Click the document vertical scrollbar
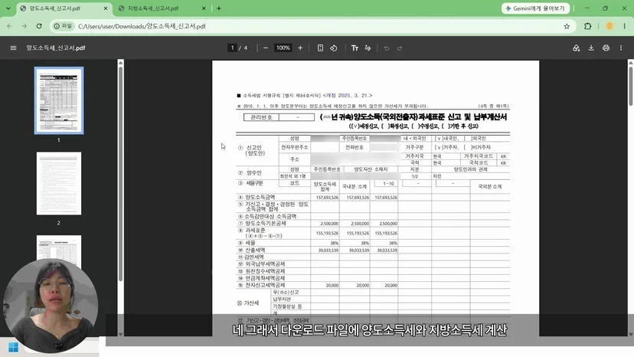 [631, 85]
